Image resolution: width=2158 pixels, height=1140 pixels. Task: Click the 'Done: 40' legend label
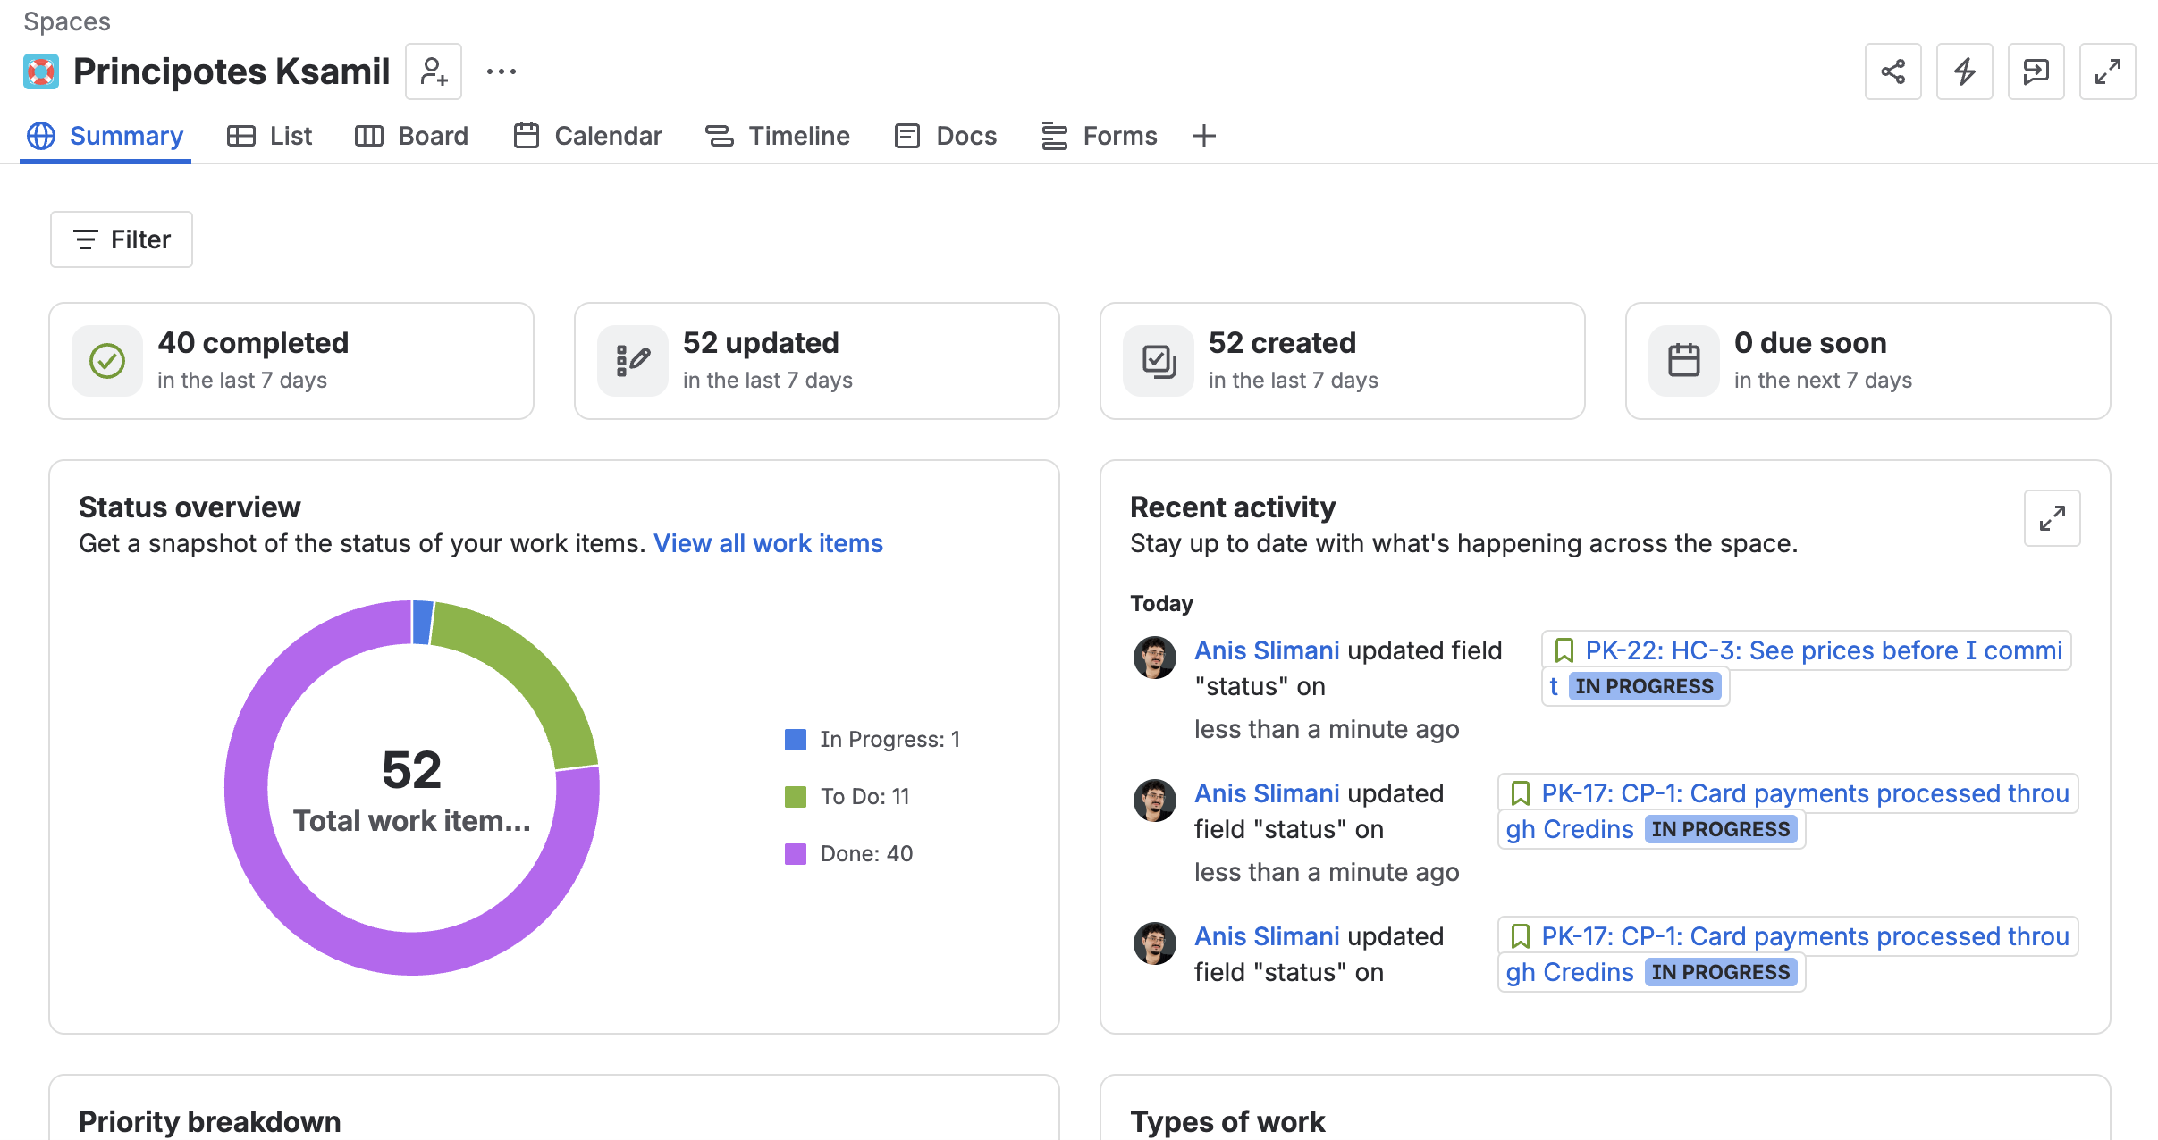(x=867, y=854)
